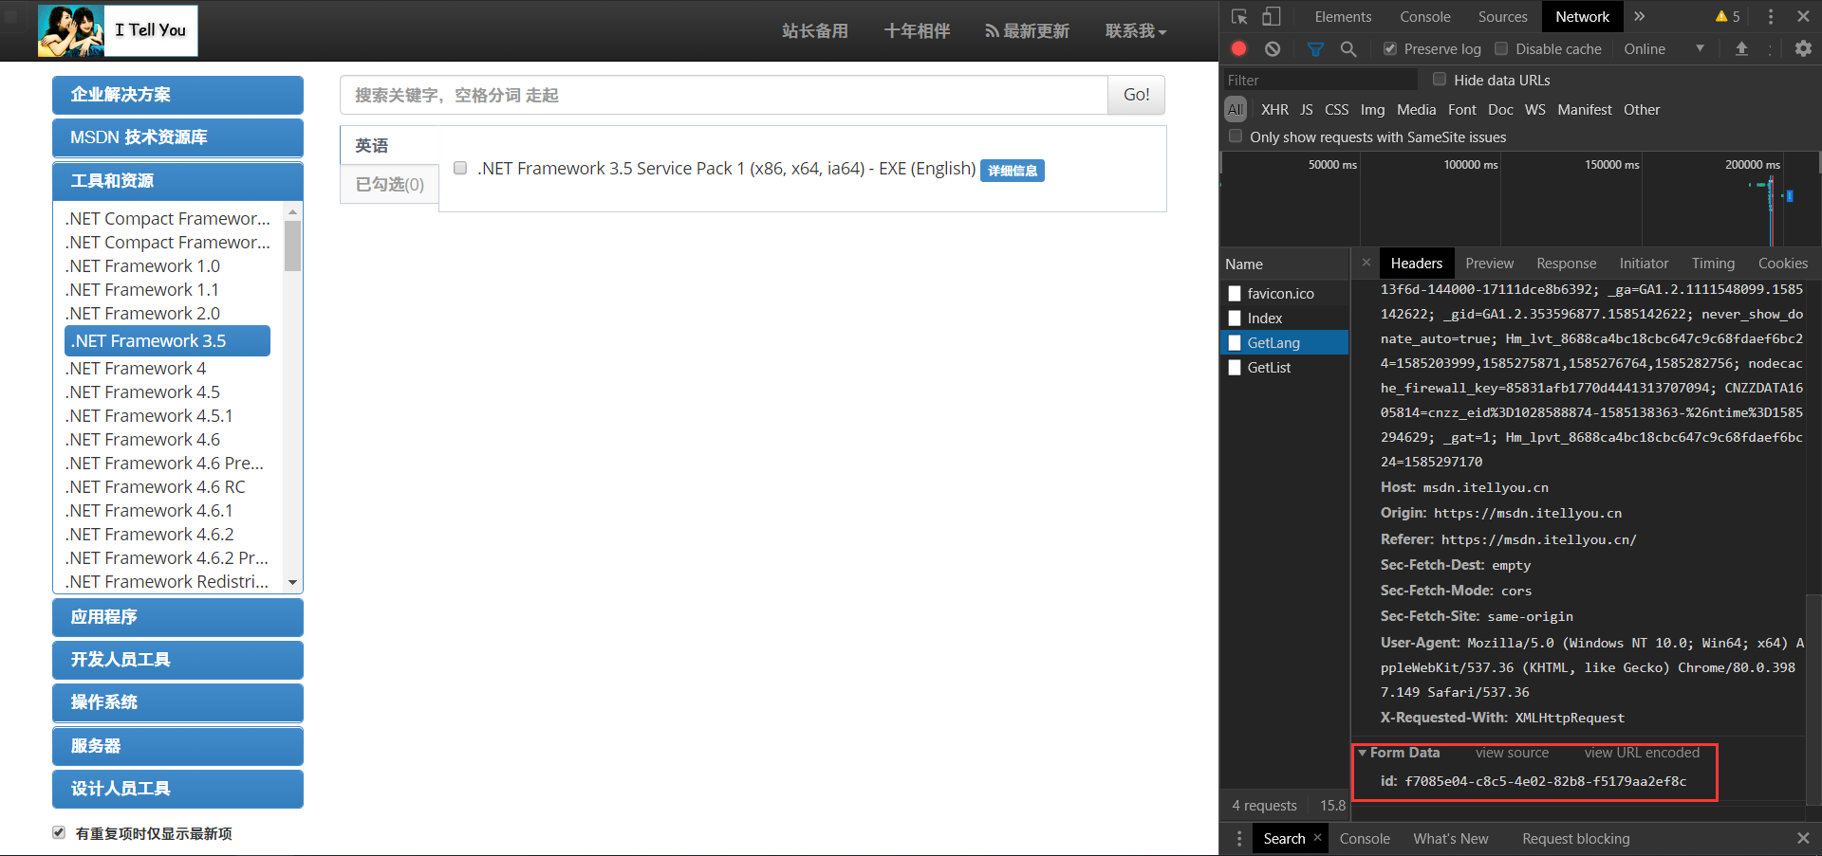Viewport: 1822px width, 856px height.
Task: Close the Search drawer tab
Action: point(1317,838)
